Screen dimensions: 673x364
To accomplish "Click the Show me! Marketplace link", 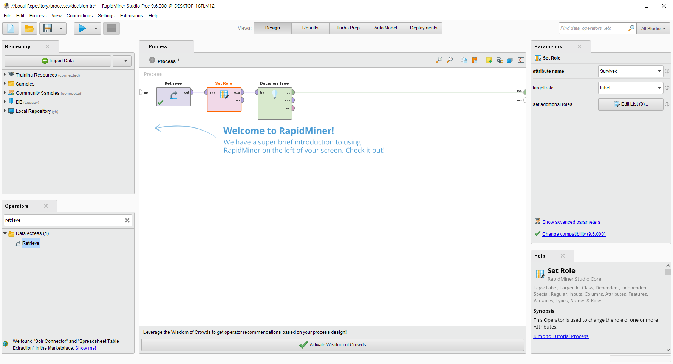I will pyautogui.click(x=86, y=348).
